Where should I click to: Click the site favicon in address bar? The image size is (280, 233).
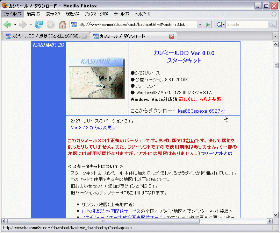click(74, 24)
